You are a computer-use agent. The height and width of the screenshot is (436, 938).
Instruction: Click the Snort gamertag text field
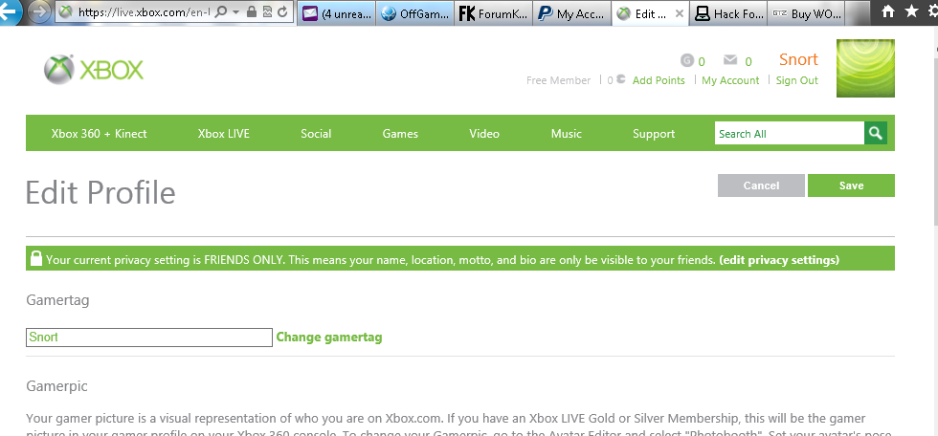pyautogui.click(x=149, y=337)
